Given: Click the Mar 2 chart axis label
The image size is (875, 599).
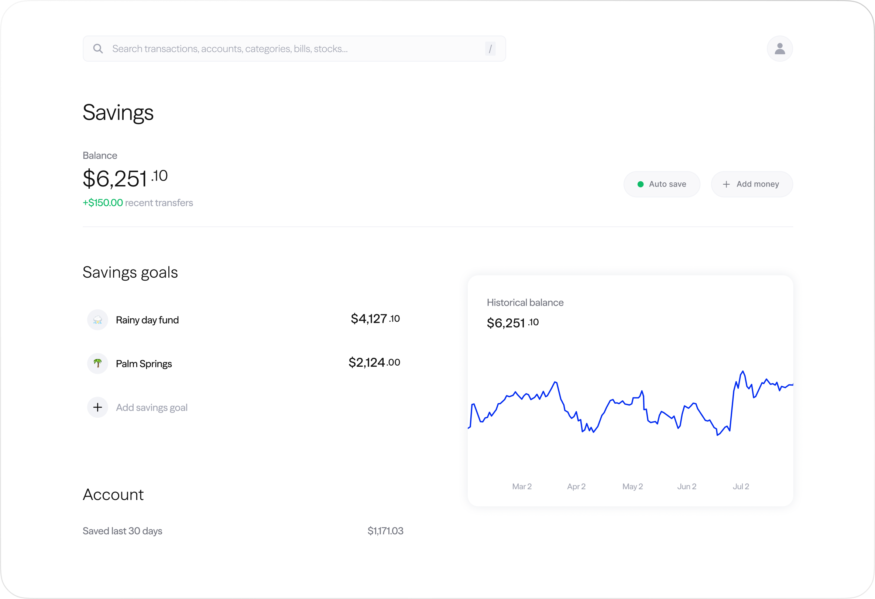Looking at the screenshot, I should point(521,486).
